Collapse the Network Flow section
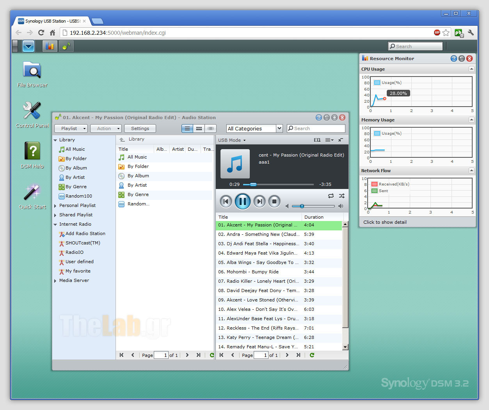 pyautogui.click(x=471, y=171)
